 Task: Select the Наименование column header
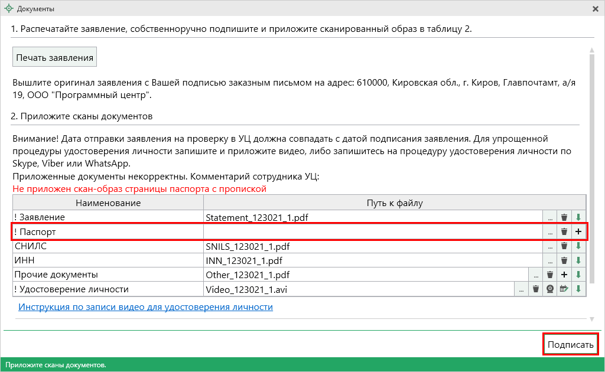(108, 203)
